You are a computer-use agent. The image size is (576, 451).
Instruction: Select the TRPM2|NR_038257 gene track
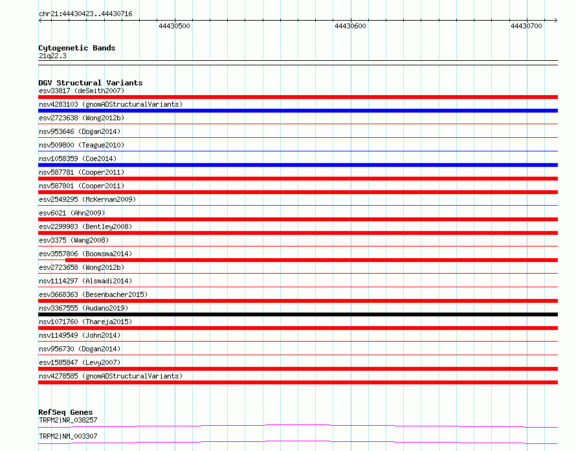coord(298,426)
